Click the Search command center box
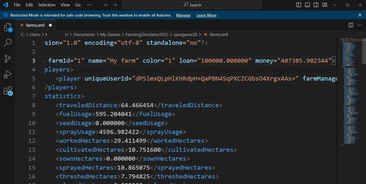This screenshot has height=184, width=366. pos(192,5)
